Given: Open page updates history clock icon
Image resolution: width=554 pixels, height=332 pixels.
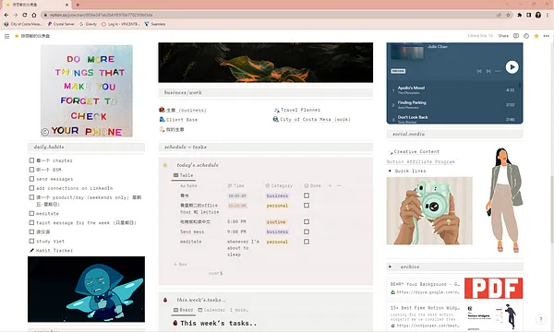Looking at the screenshot, I should [526, 36].
